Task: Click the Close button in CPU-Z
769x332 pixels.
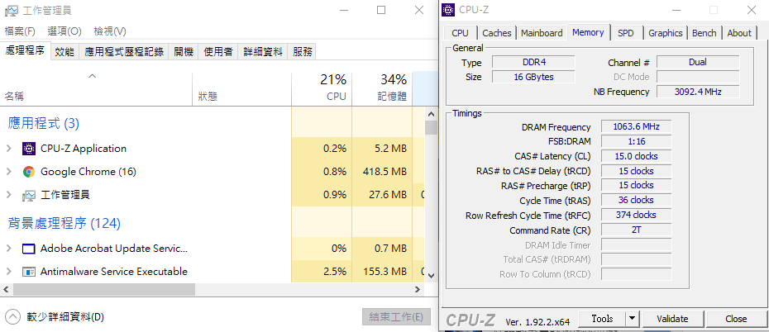Action: point(736,319)
